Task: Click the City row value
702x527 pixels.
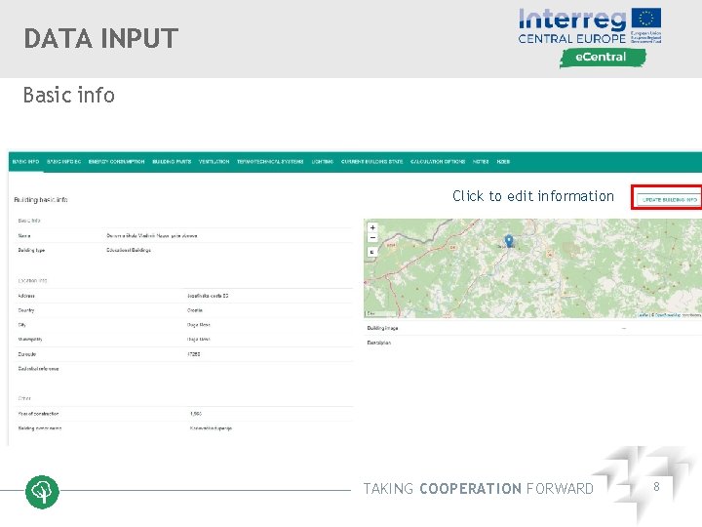Action: (x=198, y=325)
